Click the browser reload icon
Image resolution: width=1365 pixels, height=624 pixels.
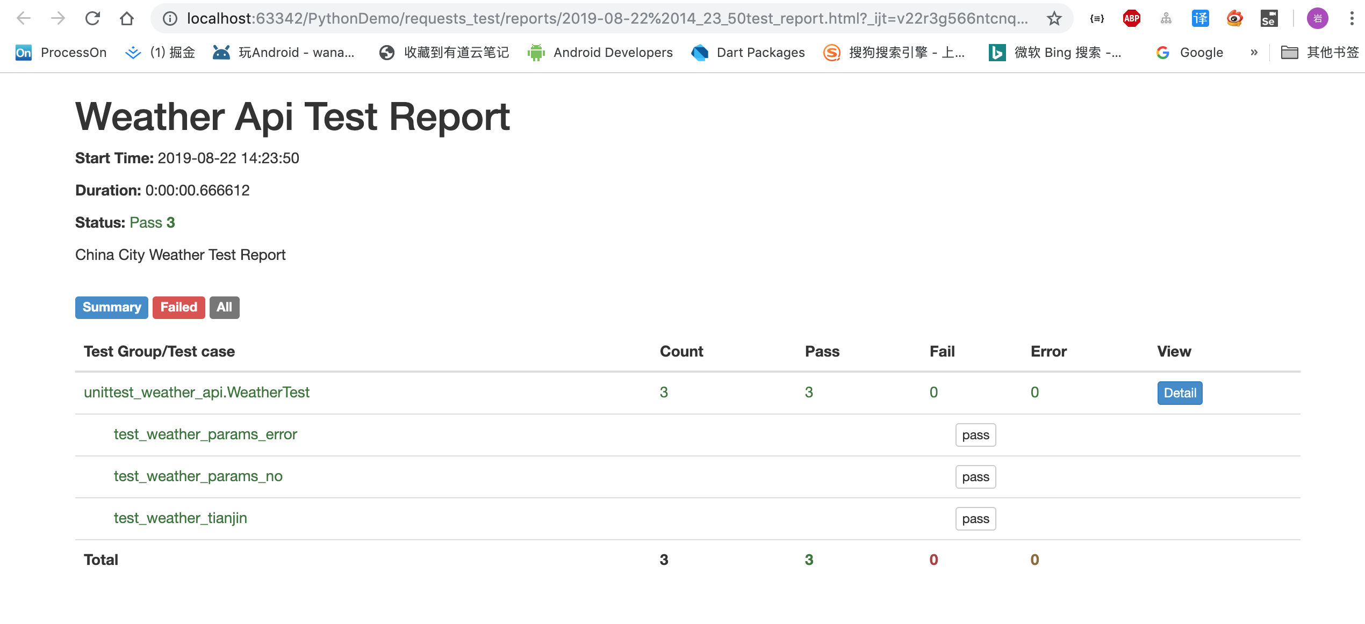(92, 18)
